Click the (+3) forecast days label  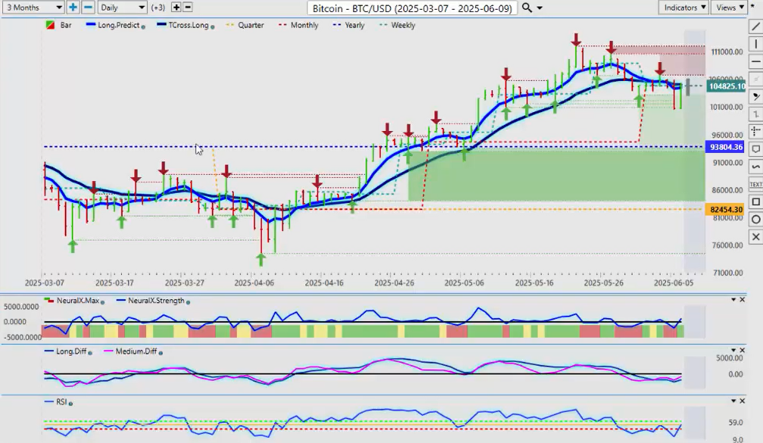(158, 8)
